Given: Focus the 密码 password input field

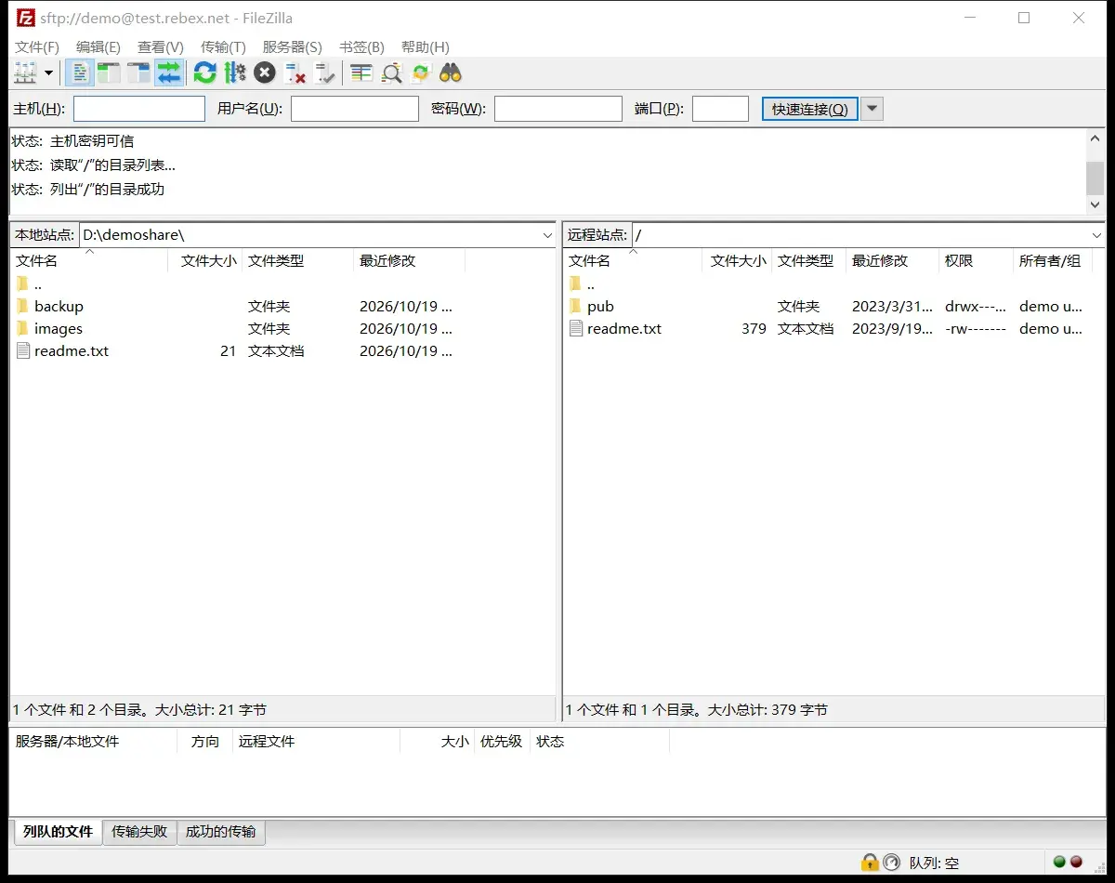Looking at the screenshot, I should click(558, 109).
